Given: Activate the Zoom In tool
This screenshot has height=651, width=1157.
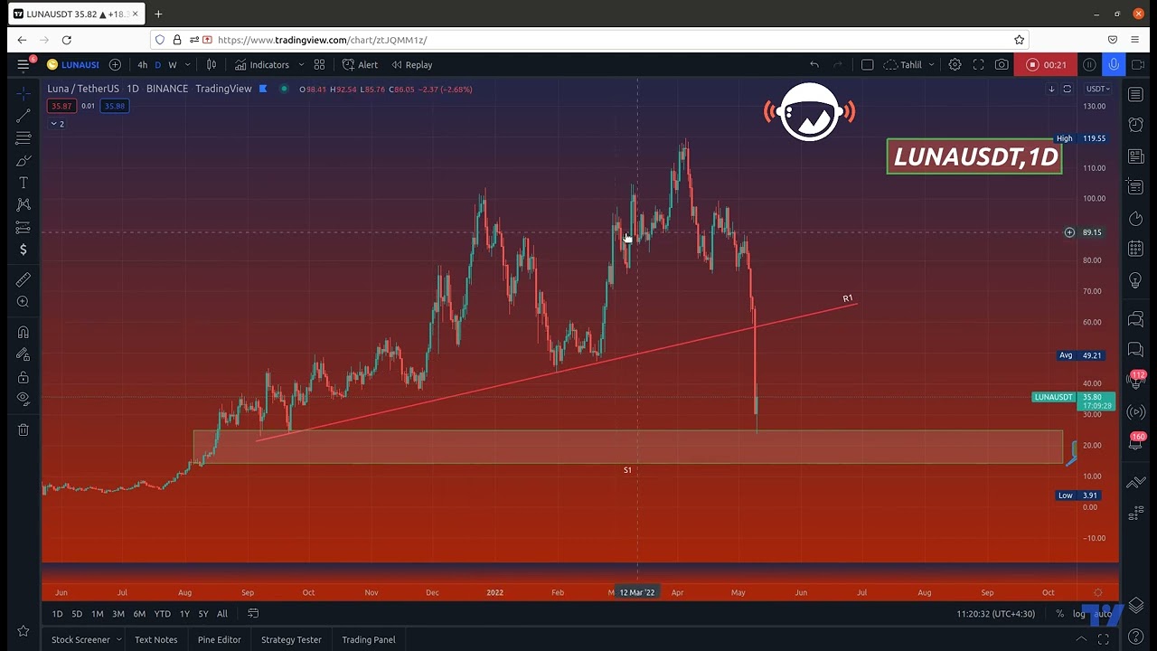Looking at the screenshot, I should tap(24, 302).
